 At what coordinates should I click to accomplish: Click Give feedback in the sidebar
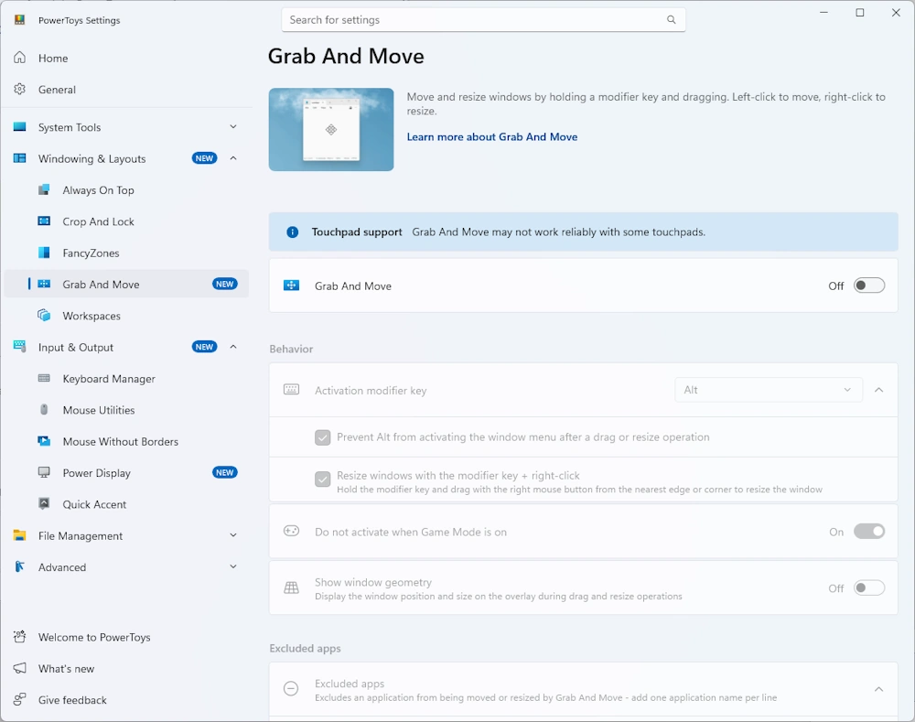pyautogui.click(x=72, y=700)
